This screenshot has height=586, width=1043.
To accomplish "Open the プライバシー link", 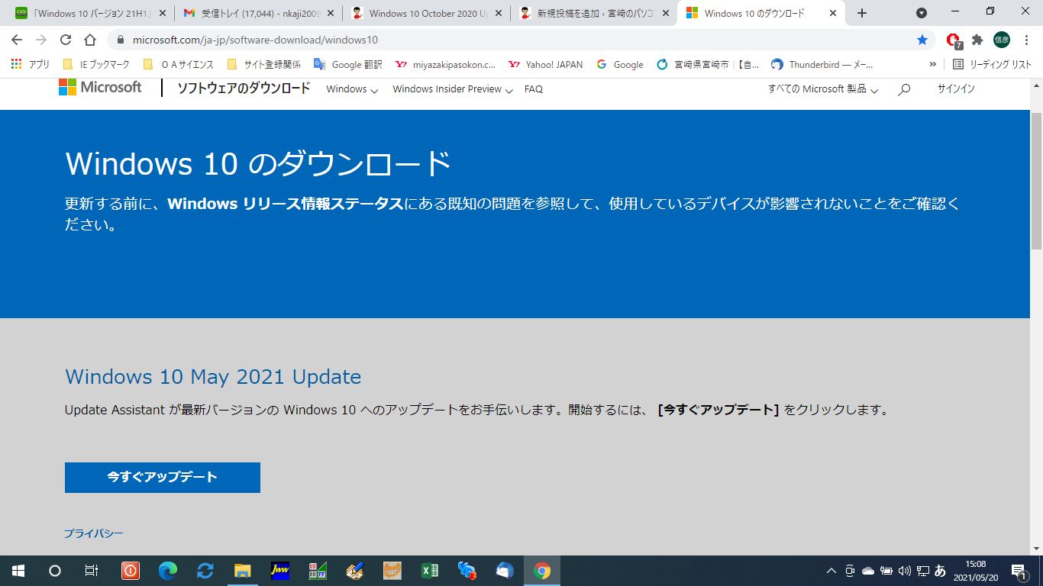I will click(x=93, y=533).
